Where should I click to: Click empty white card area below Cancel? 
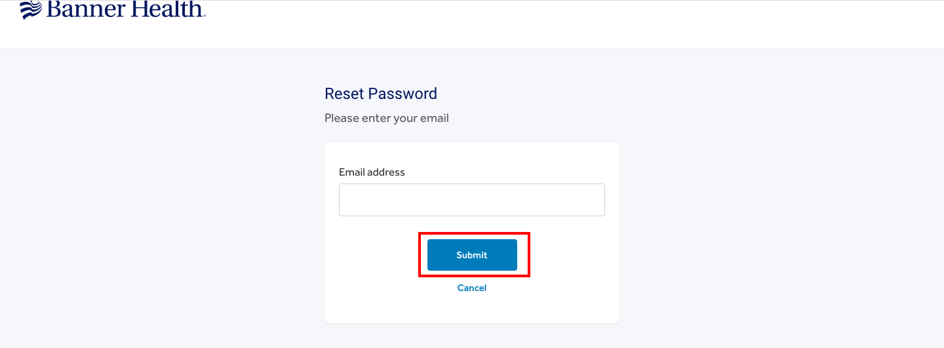(x=472, y=308)
